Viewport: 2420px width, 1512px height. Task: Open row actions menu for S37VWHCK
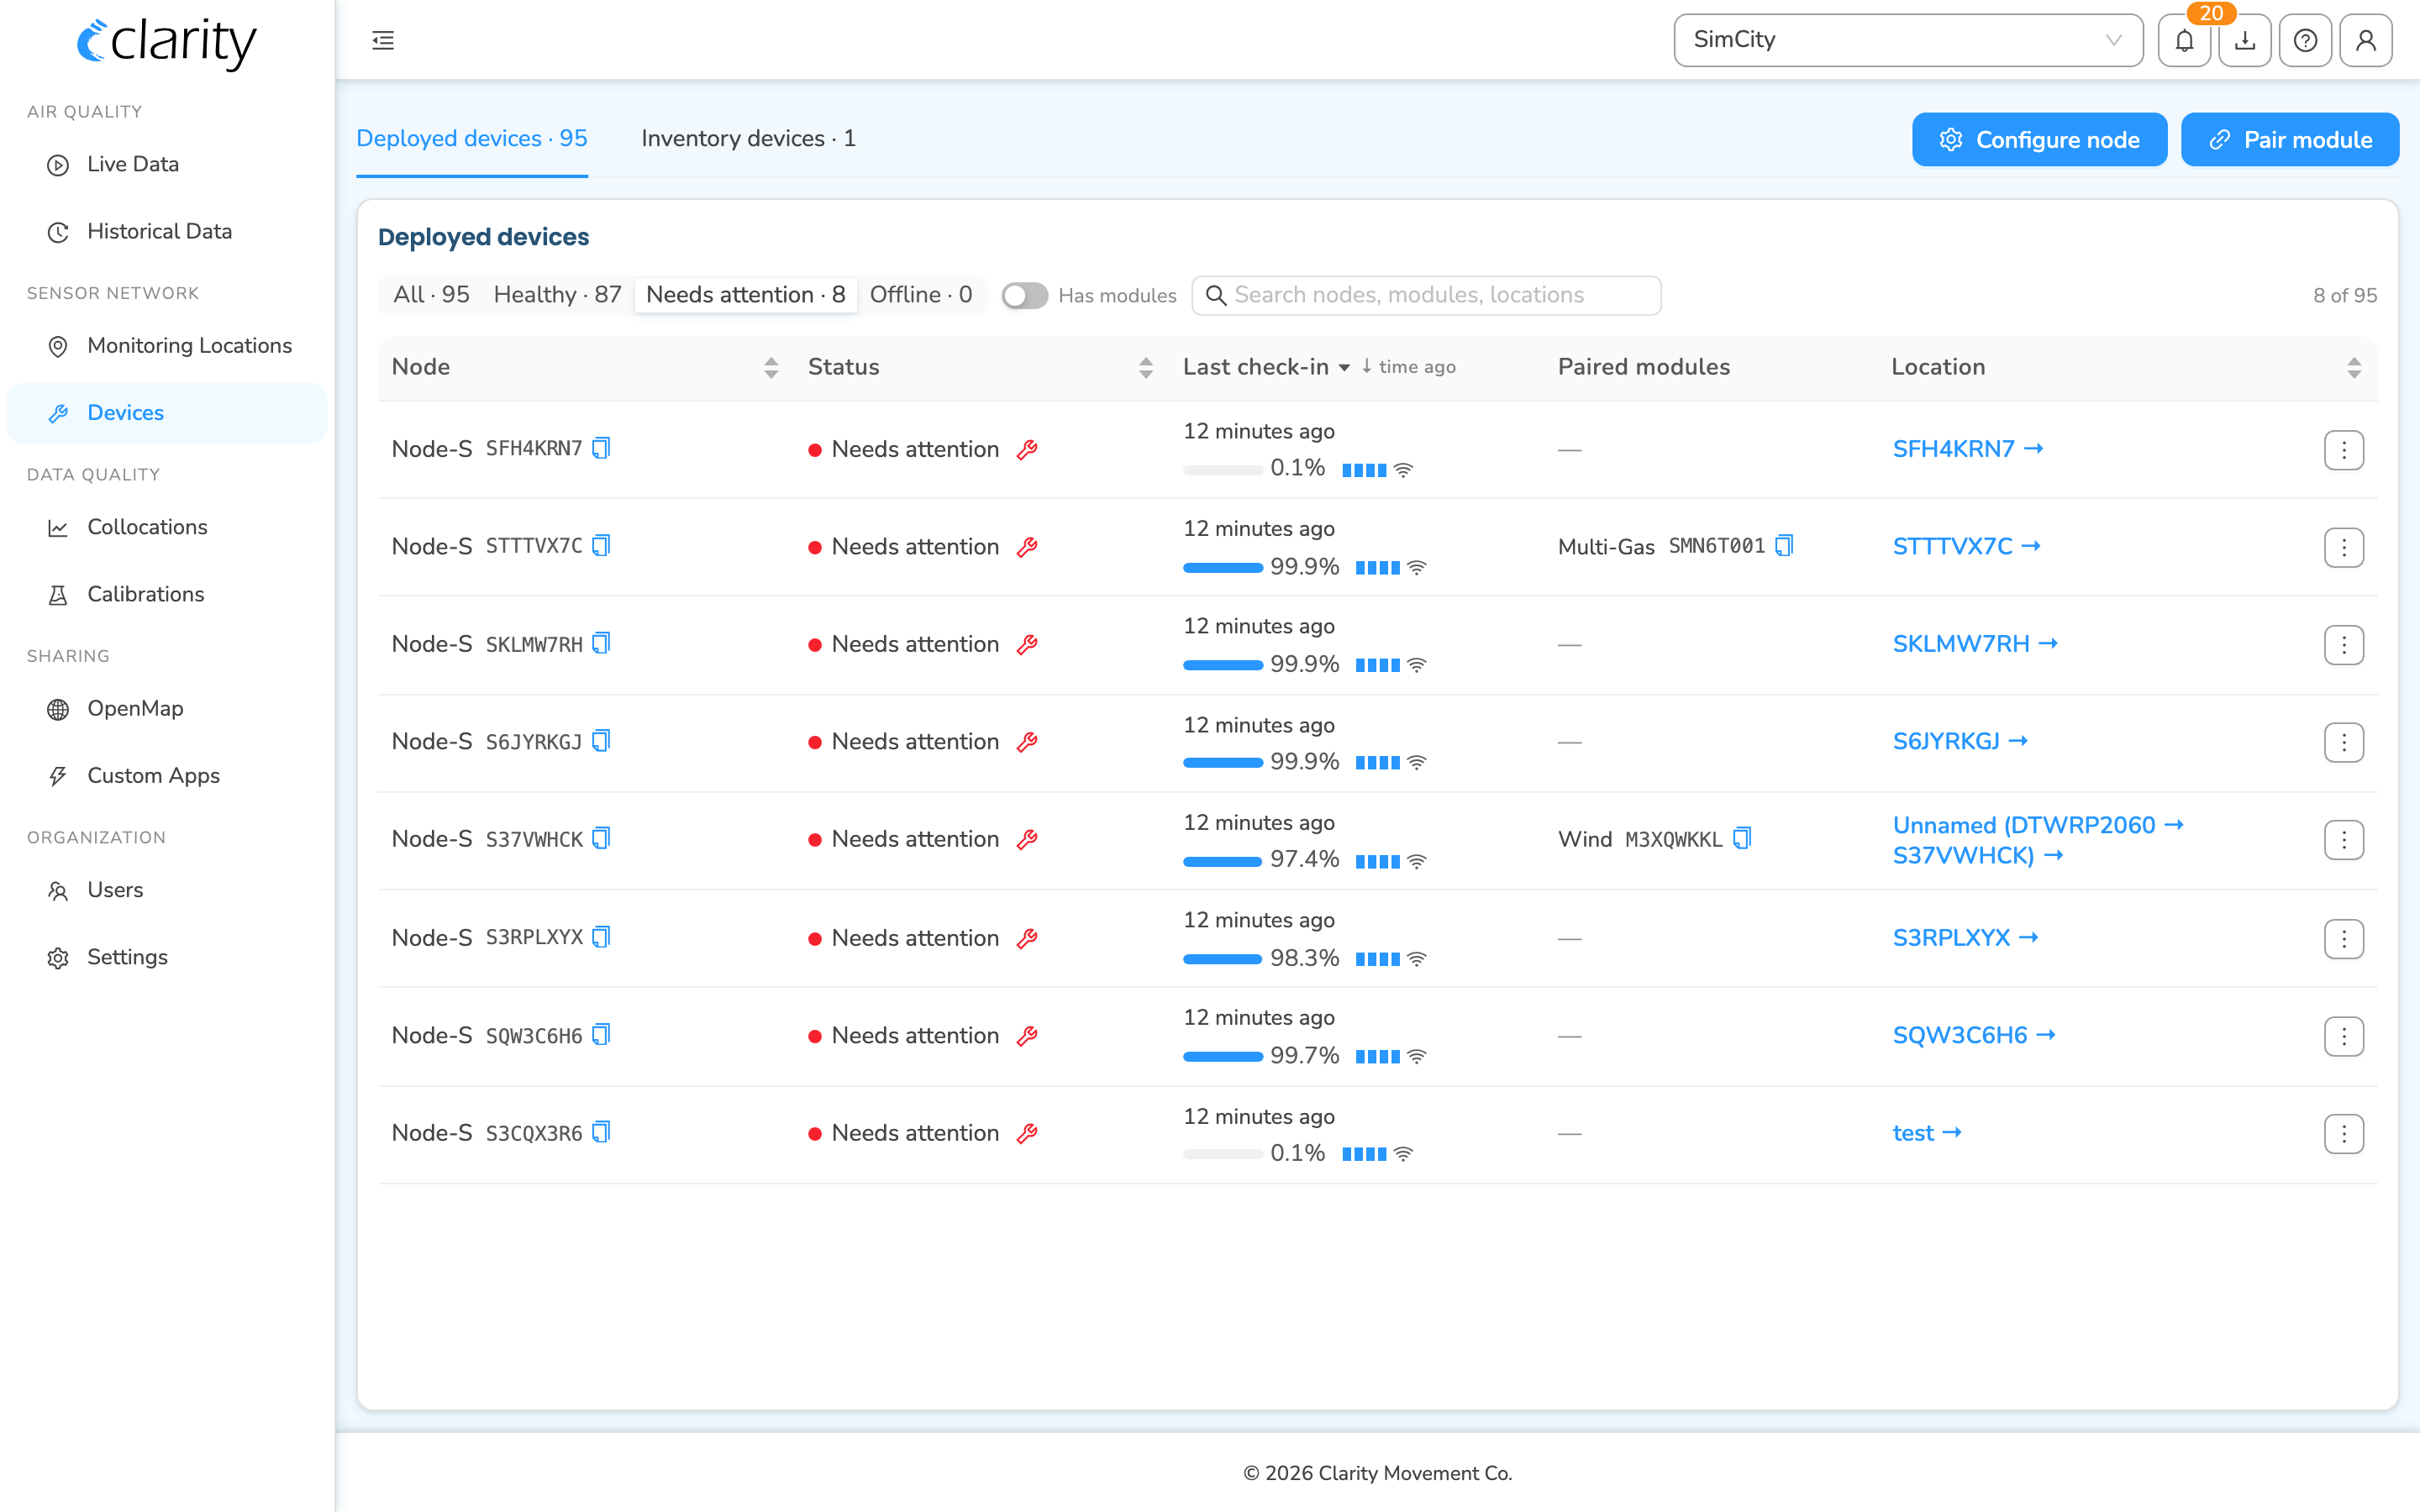(2343, 840)
